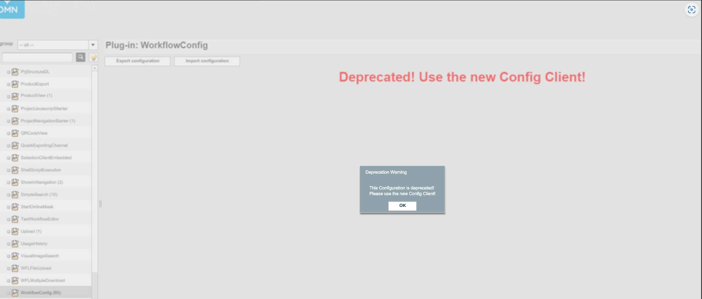Click the QRCodeView plug-in icon
702x299 pixels.
[15, 133]
